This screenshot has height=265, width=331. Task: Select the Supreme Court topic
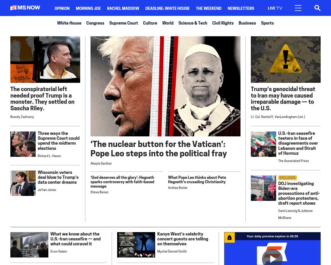(124, 23)
